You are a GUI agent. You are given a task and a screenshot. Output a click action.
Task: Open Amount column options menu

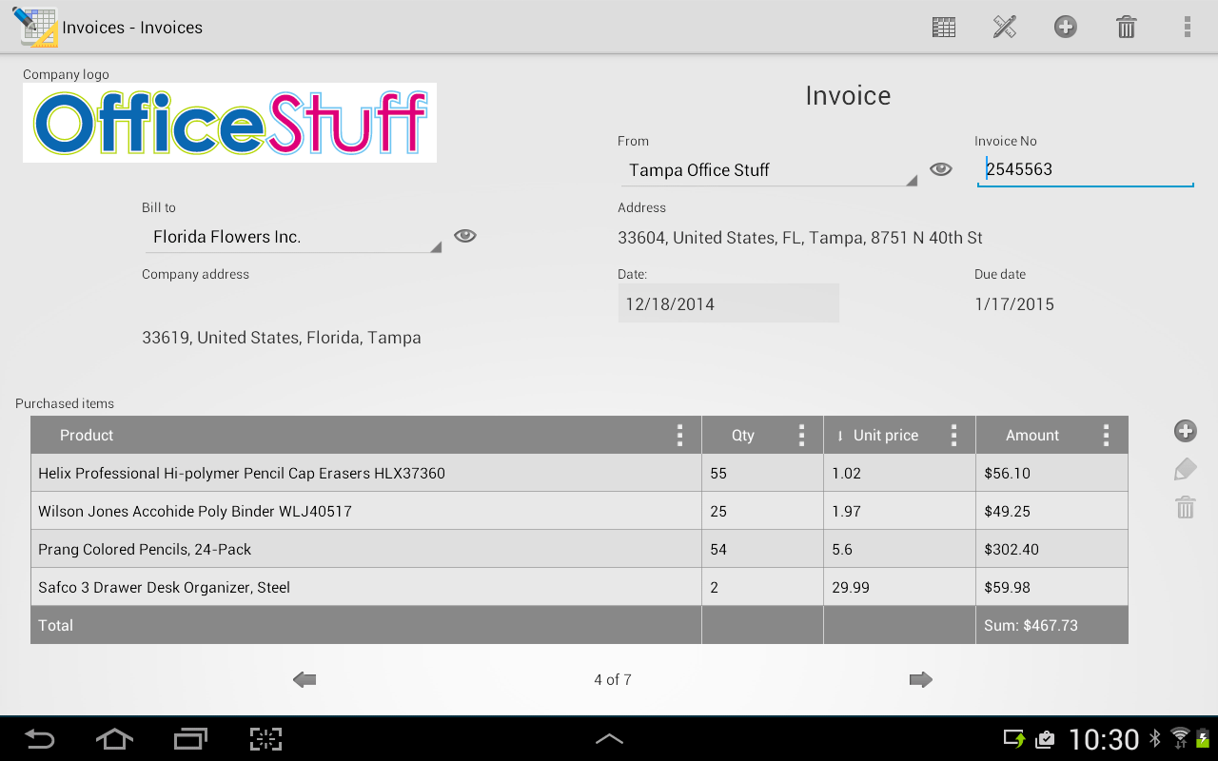pos(1106,435)
